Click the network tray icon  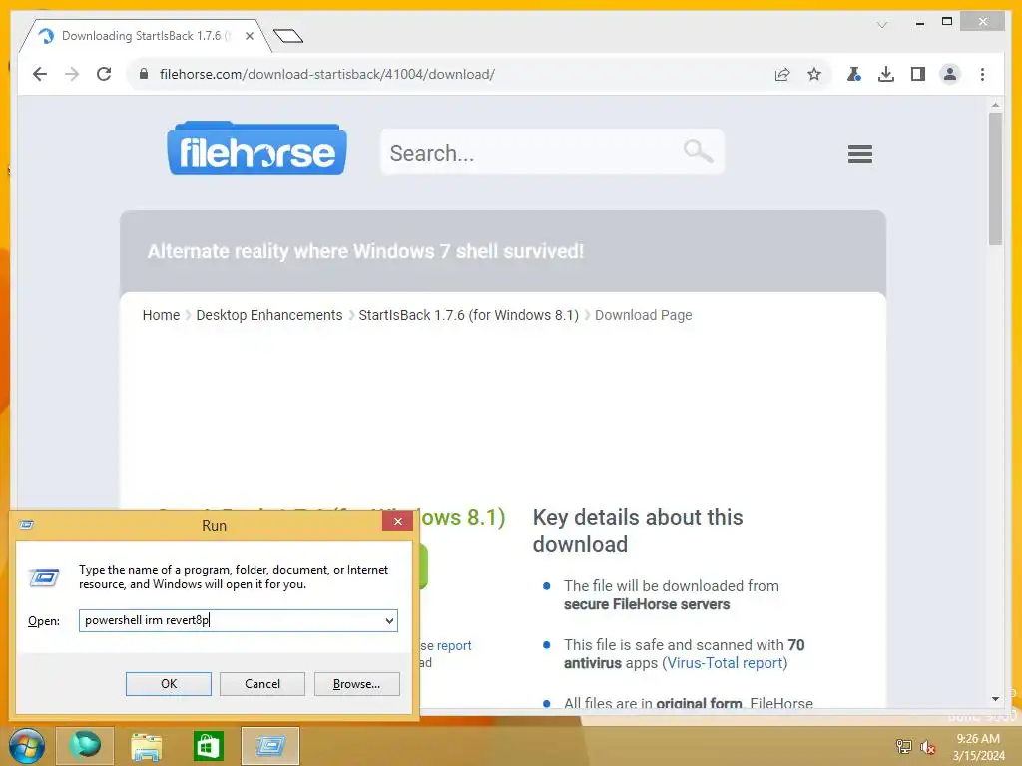[903, 746]
